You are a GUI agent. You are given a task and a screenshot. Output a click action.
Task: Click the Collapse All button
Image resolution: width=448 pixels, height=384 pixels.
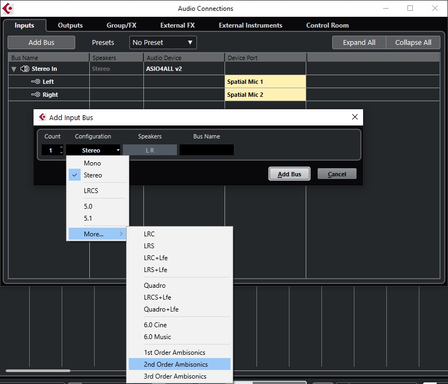point(413,43)
